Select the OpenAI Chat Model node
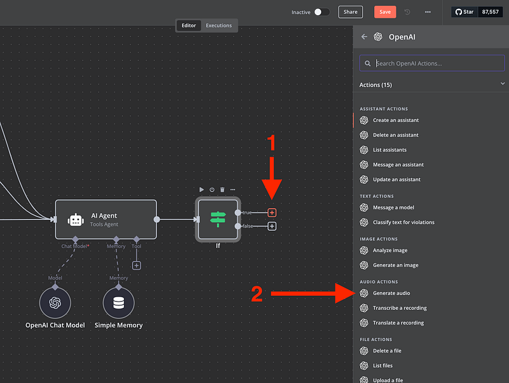 click(55, 303)
